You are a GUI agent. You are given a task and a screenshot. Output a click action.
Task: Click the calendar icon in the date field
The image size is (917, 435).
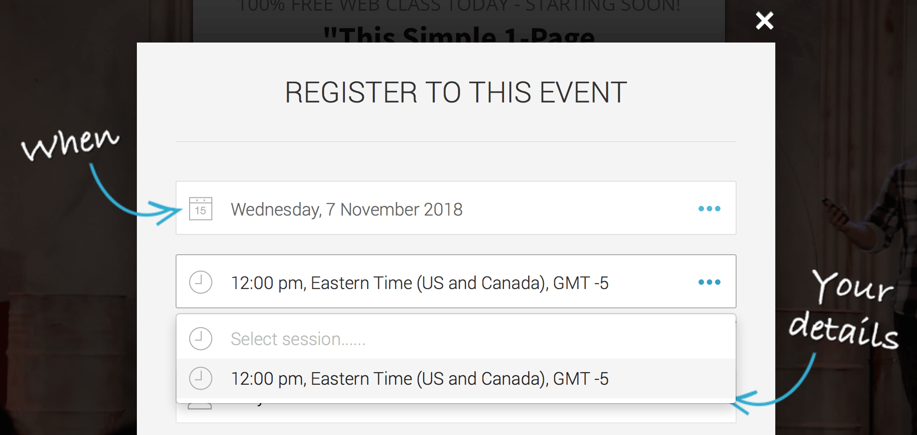click(x=201, y=209)
